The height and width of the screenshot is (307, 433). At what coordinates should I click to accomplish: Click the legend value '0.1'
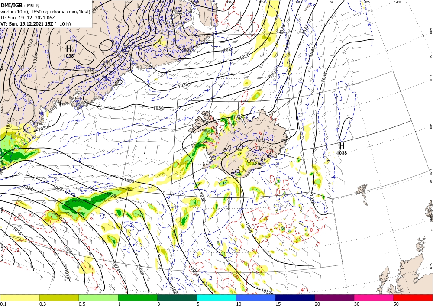click(x=3, y=304)
